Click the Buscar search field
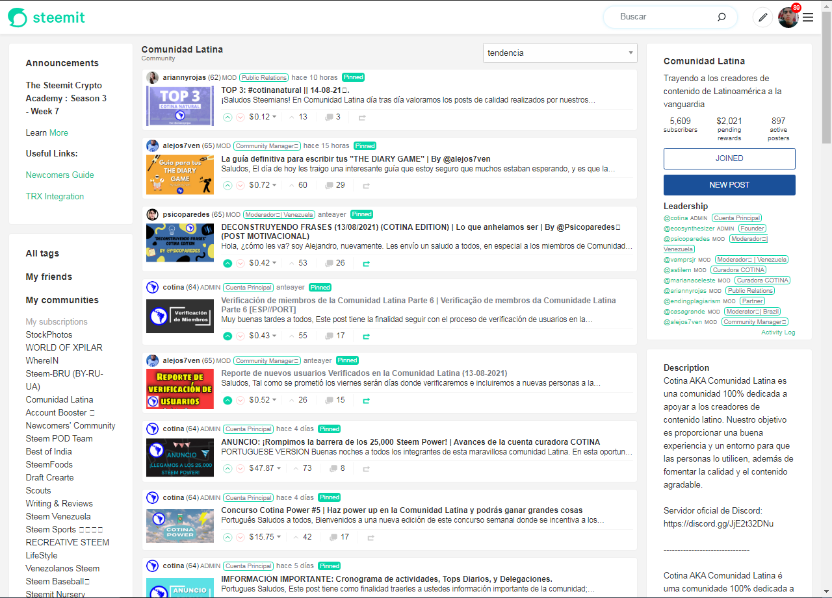 [663, 17]
